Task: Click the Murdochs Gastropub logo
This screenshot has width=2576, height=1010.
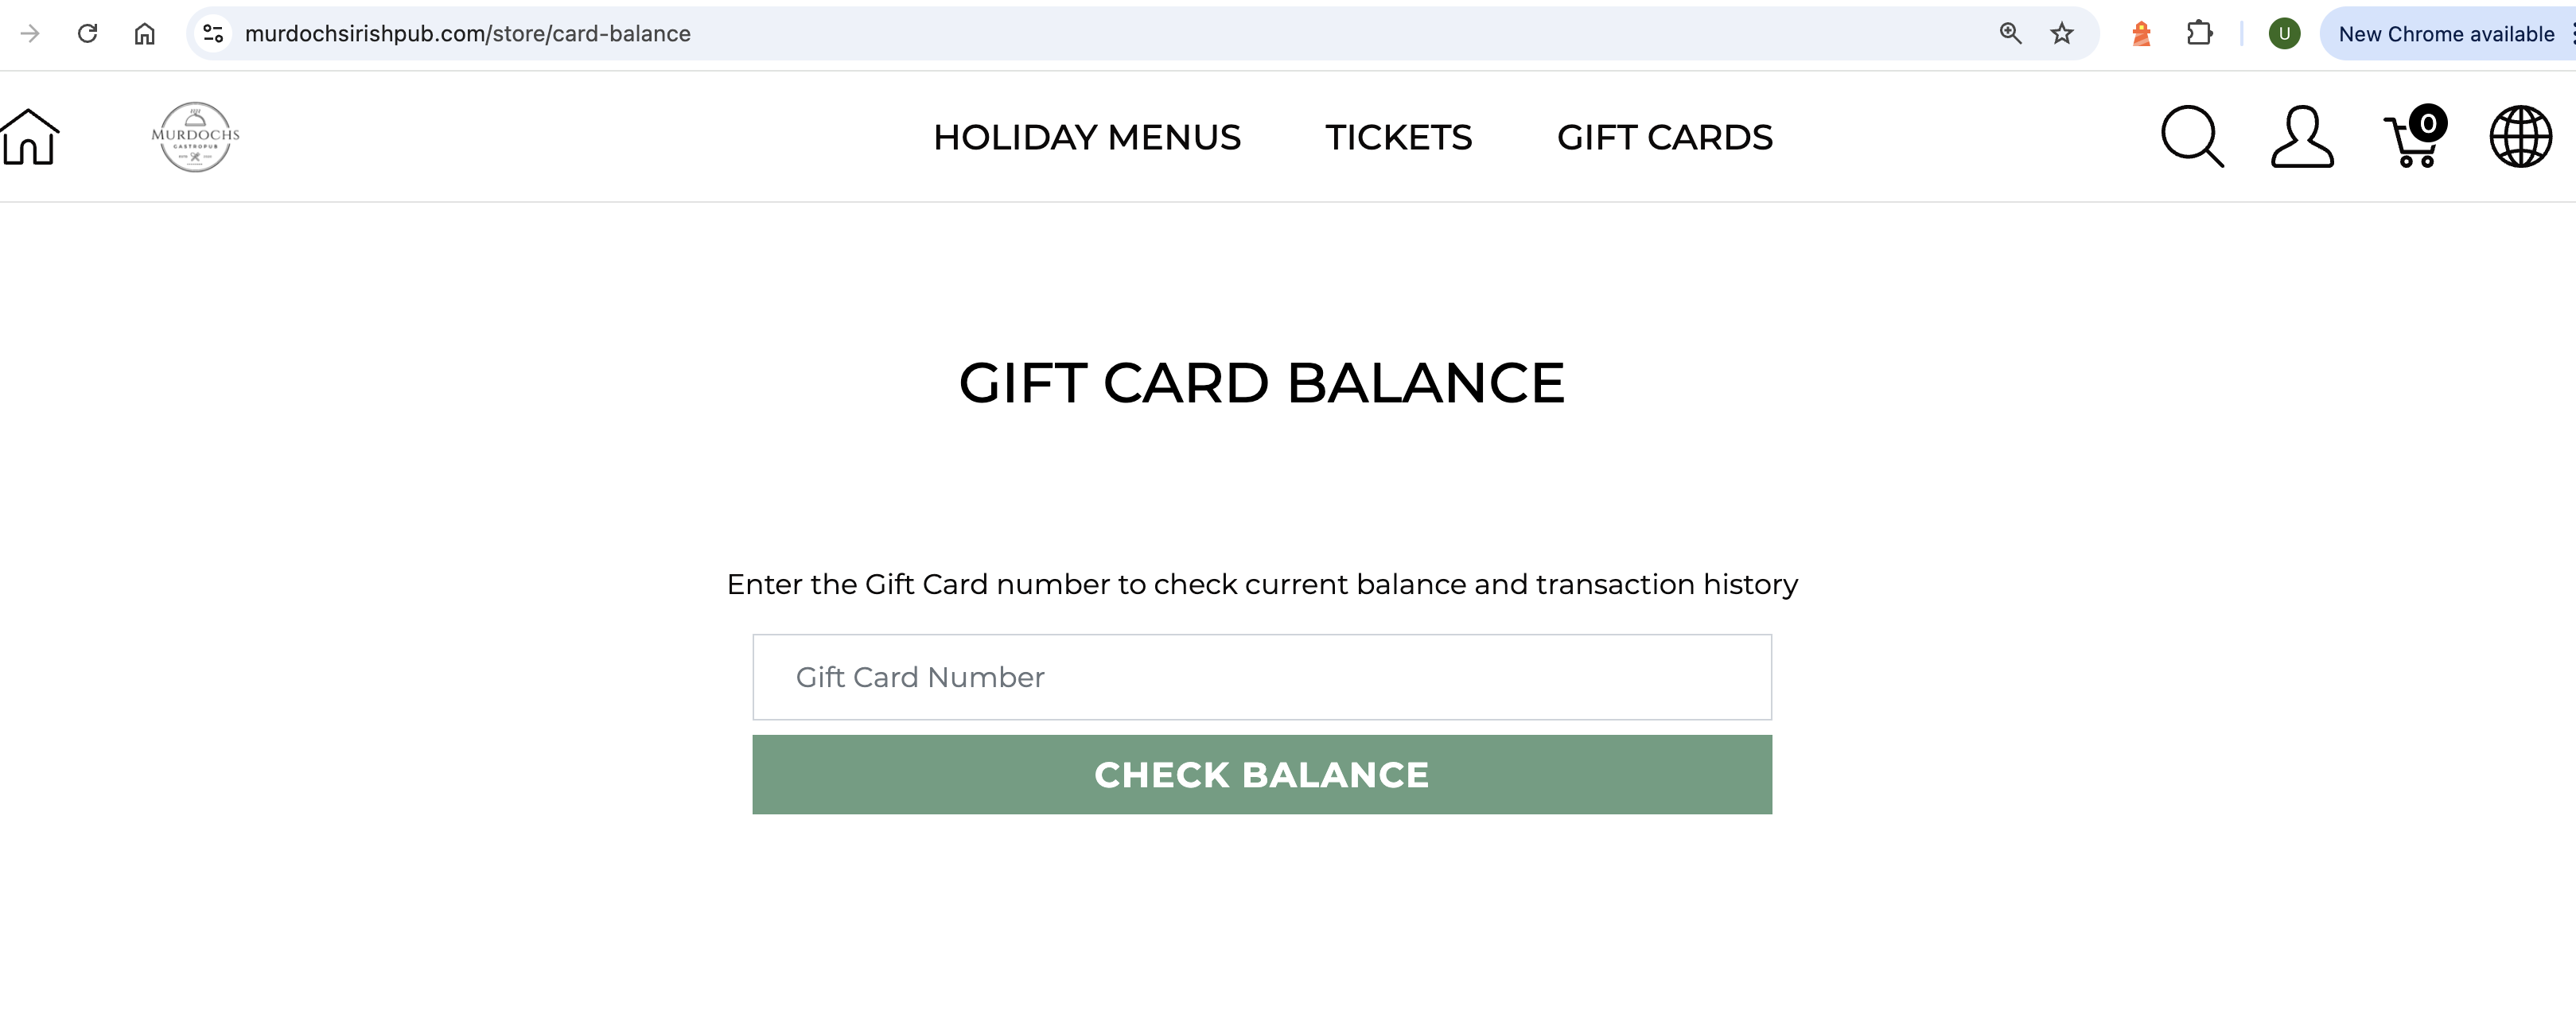Action: pyautogui.click(x=195, y=137)
